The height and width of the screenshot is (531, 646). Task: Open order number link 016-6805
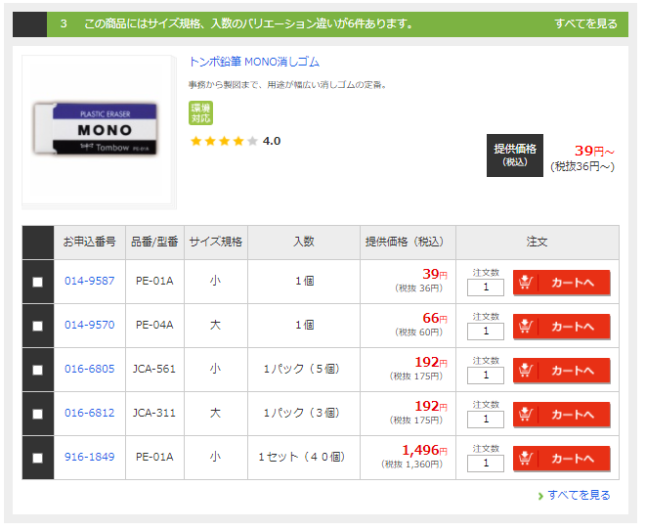(x=89, y=369)
